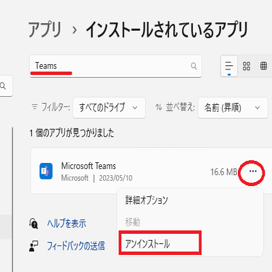Image resolution: width=272 pixels, height=272 pixels.
Task: Click the 1 個のアプリが見つかりました result text
Action: point(72,133)
